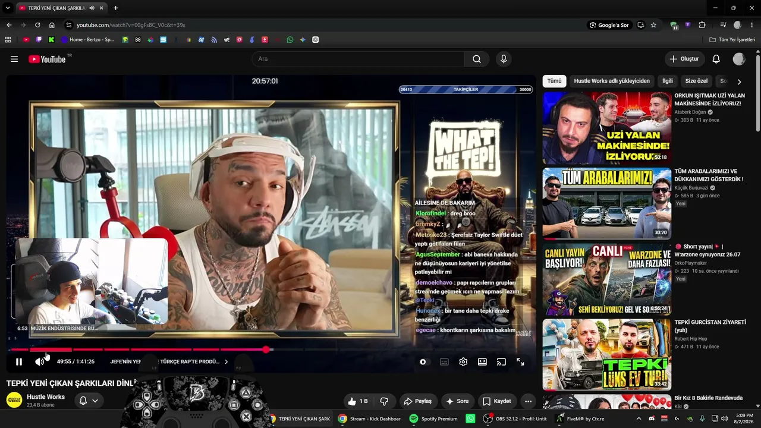Open Ataberk Doğan channel name

point(690,112)
